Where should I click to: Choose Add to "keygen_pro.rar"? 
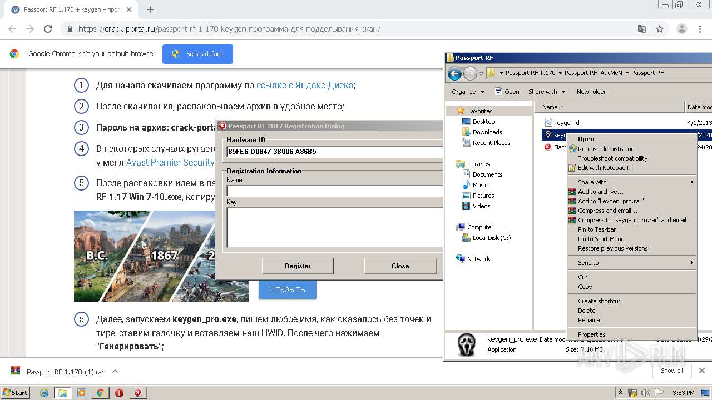pyautogui.click(x=631, y=201)
